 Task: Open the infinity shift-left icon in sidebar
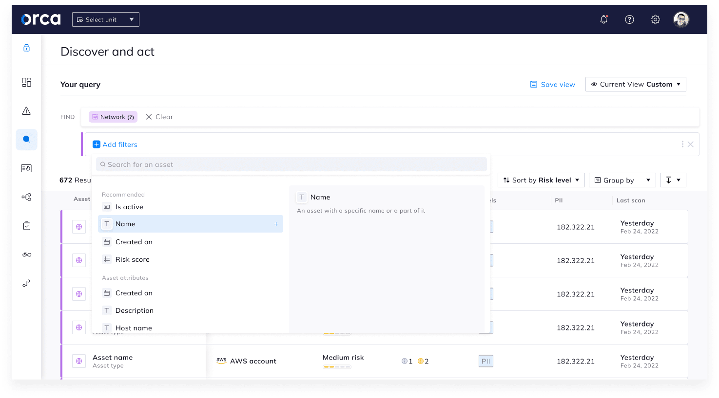[27, 254]
